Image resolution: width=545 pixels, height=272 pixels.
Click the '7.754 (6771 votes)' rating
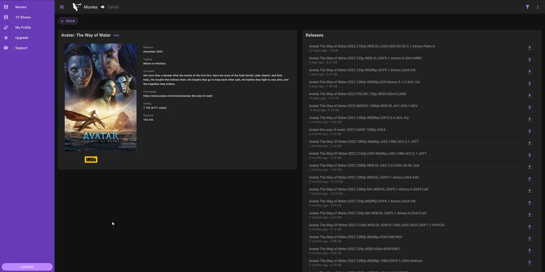(x=155, y=108)
